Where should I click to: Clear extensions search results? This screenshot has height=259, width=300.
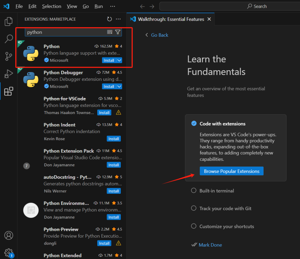click(x=110, y=32)
